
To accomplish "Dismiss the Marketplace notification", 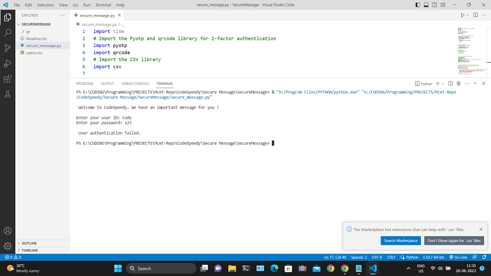I will pos(481,230).
